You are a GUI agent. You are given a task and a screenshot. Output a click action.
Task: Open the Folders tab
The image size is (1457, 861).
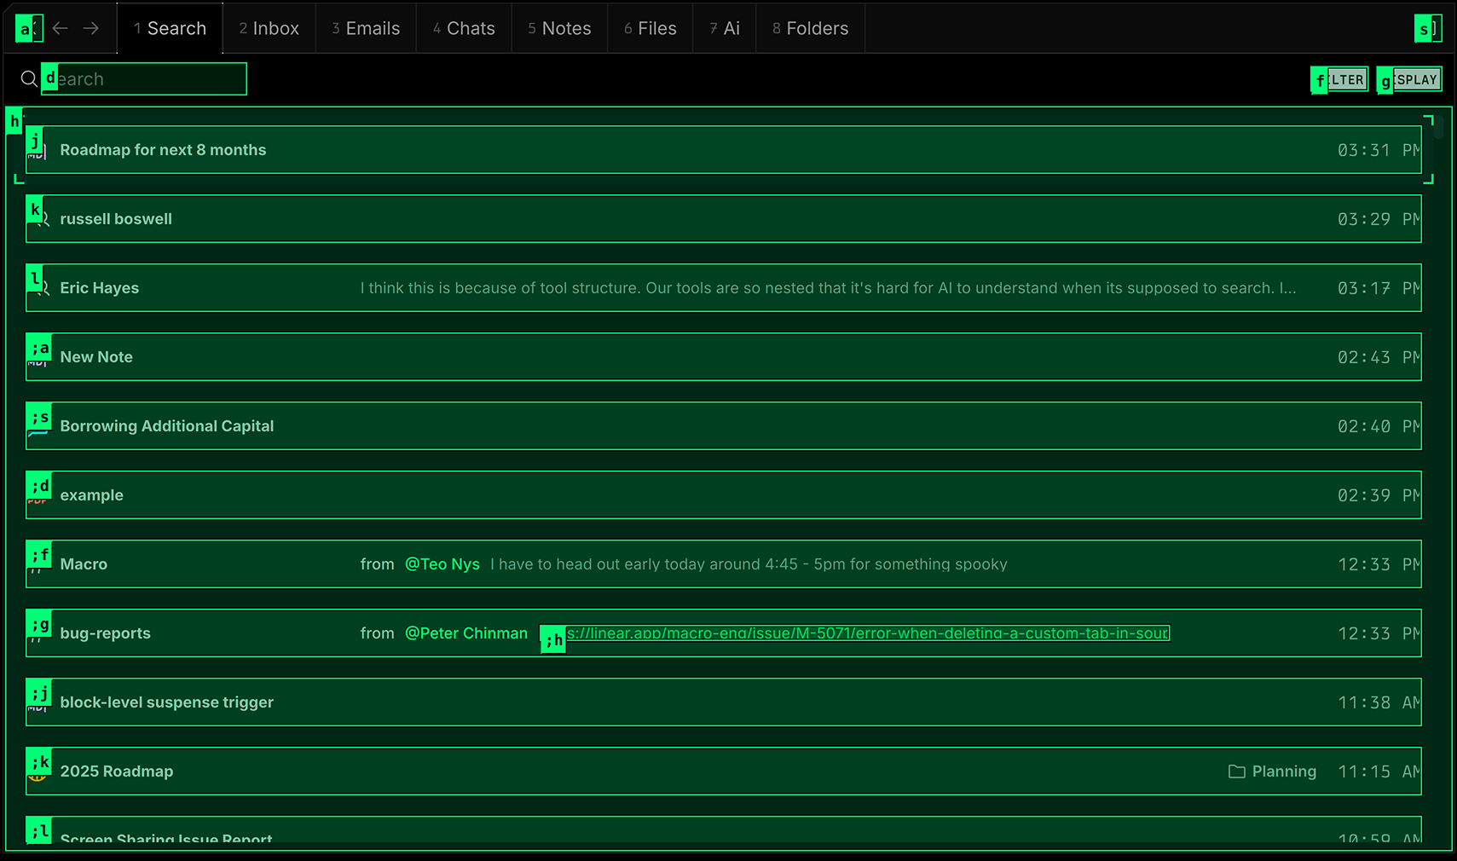(810, 28)
